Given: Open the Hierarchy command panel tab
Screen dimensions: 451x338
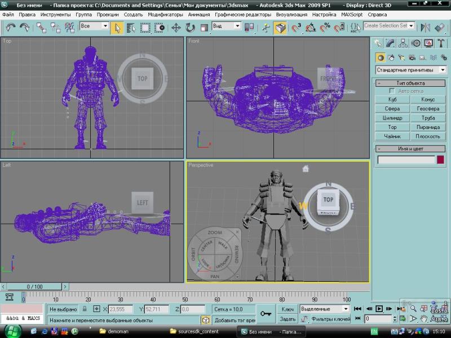Looking at the screenshot, I should 403,43.
